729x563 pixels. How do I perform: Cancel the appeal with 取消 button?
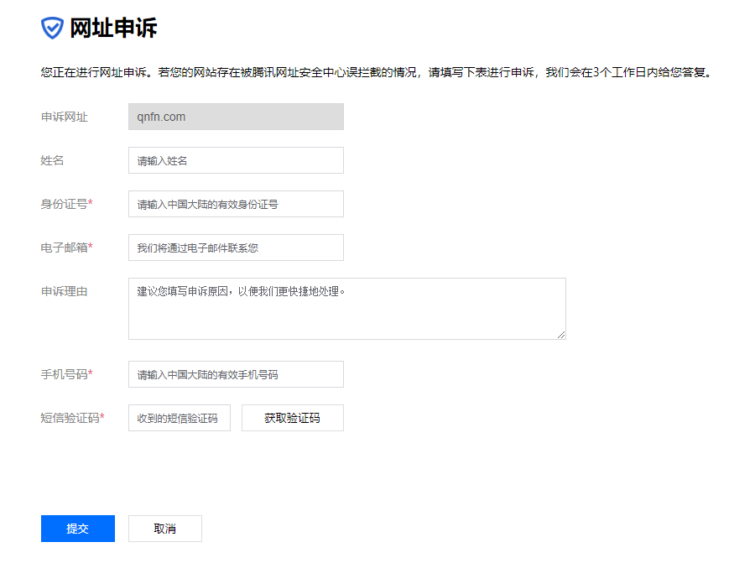pyautogui.click(x=165, y=529)
